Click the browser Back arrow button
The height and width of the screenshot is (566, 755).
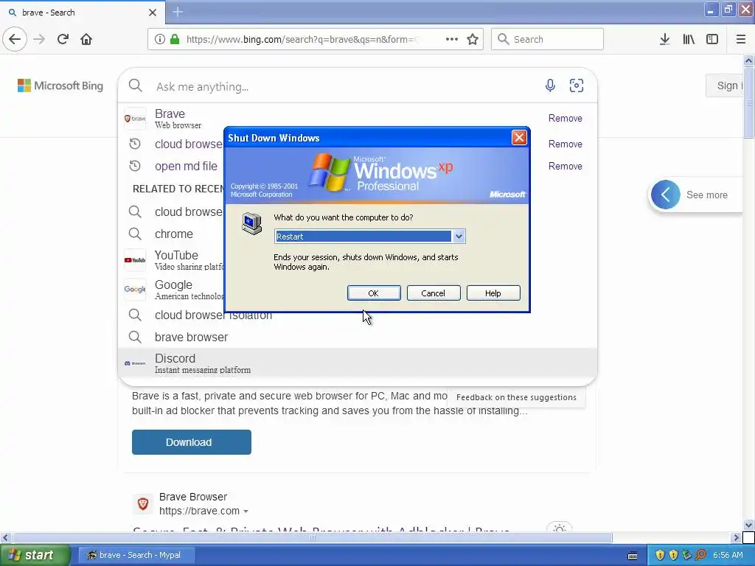tap(15, 39)
